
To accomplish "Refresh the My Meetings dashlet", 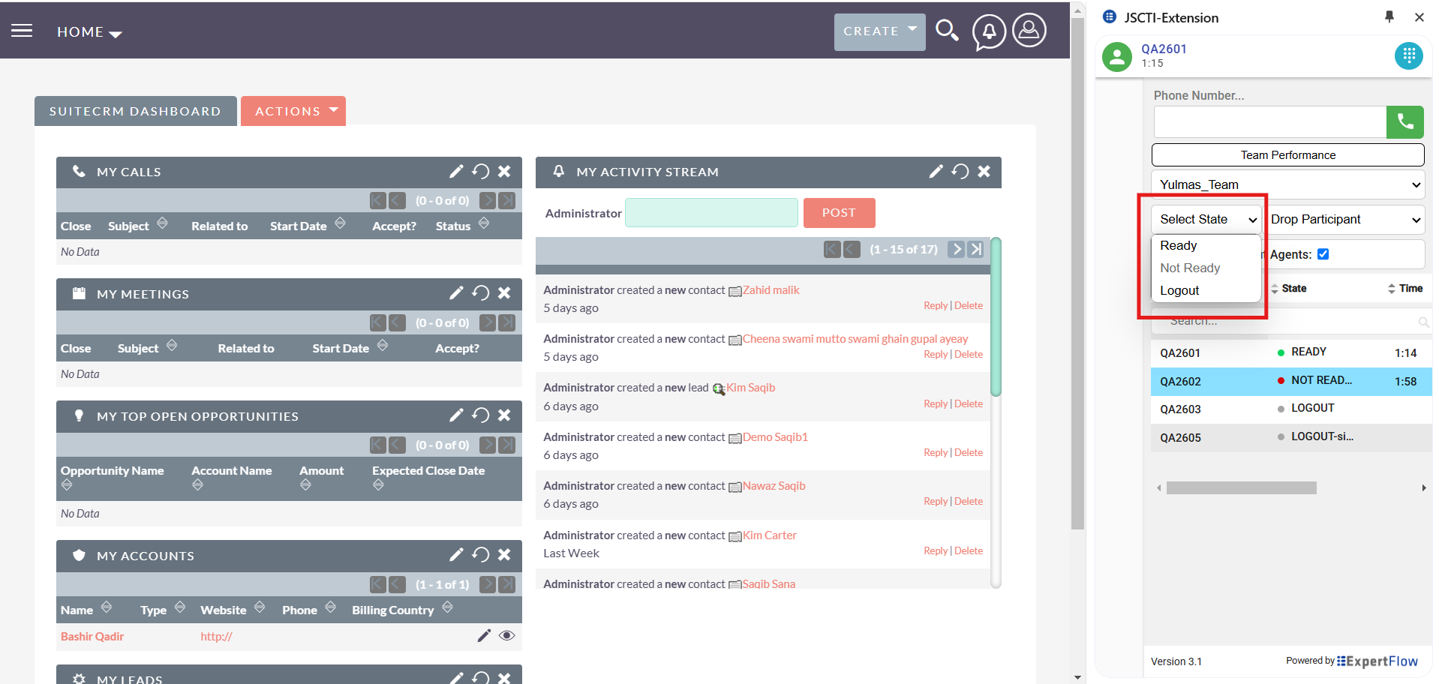I will click(481, 293).
